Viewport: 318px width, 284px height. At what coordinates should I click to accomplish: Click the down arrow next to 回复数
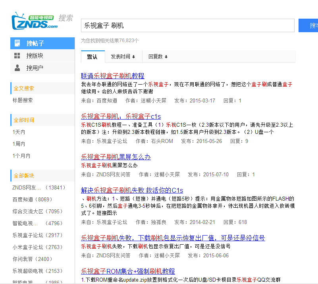coord(166,57)
